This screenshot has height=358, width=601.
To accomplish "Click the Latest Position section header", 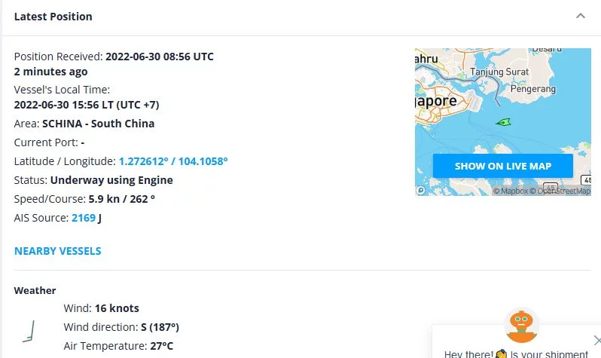I will pos(53,17).
